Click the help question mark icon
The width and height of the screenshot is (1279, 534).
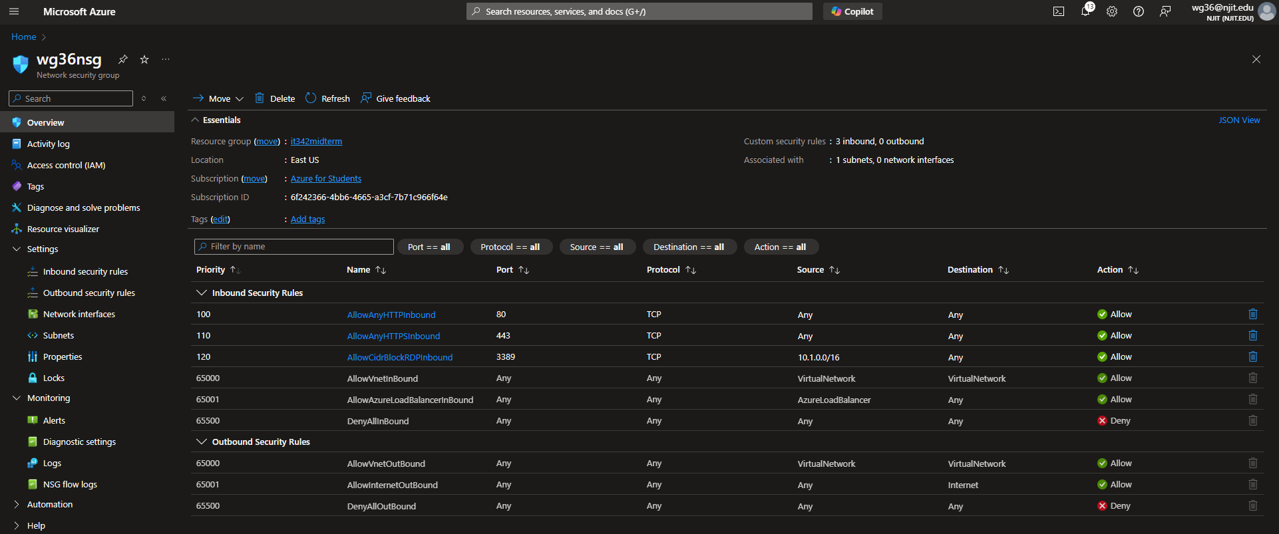(x=1139, y=11)
